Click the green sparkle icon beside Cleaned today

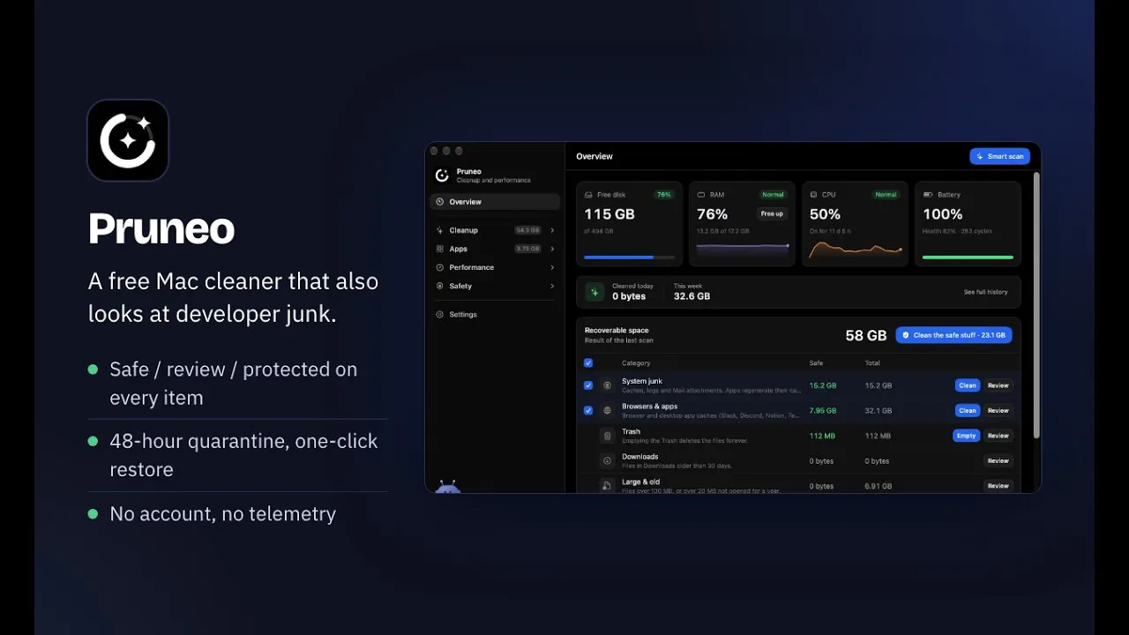[595, 291]
